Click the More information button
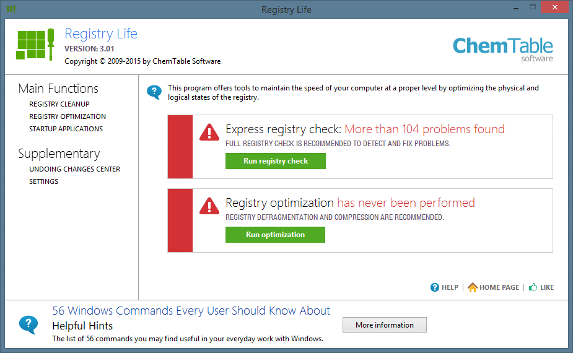 point(385,325)
